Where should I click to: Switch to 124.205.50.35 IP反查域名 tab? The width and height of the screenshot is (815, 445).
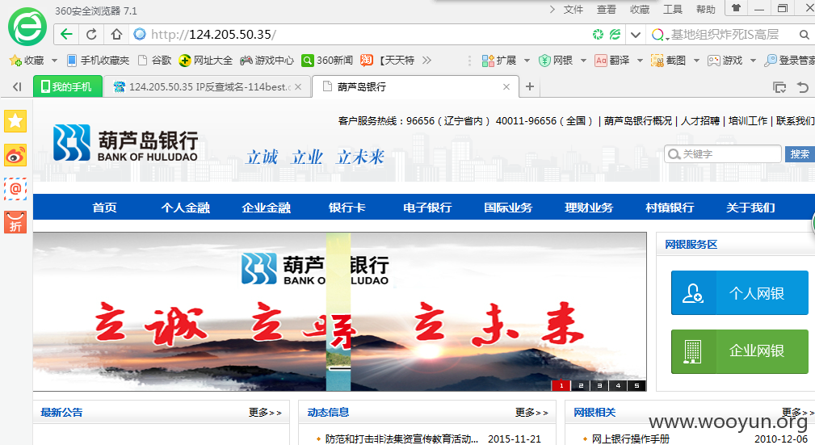coord(208,86)
